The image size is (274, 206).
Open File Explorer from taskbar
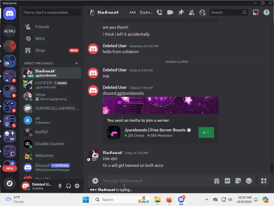click(157, 200)
